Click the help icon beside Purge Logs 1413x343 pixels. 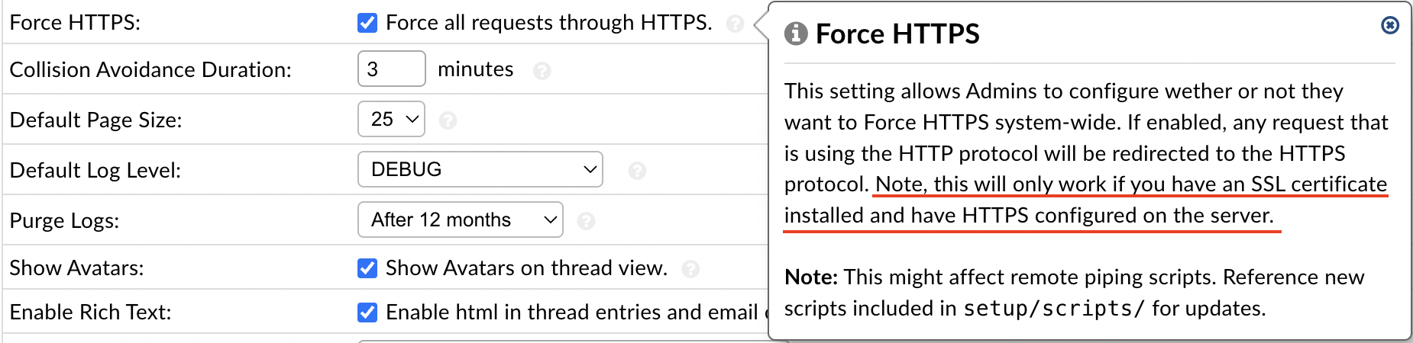coord(586,221)
